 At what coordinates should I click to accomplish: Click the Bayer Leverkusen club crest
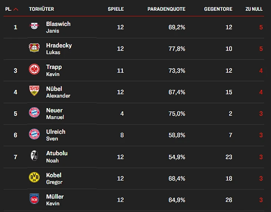pos(34,48)
